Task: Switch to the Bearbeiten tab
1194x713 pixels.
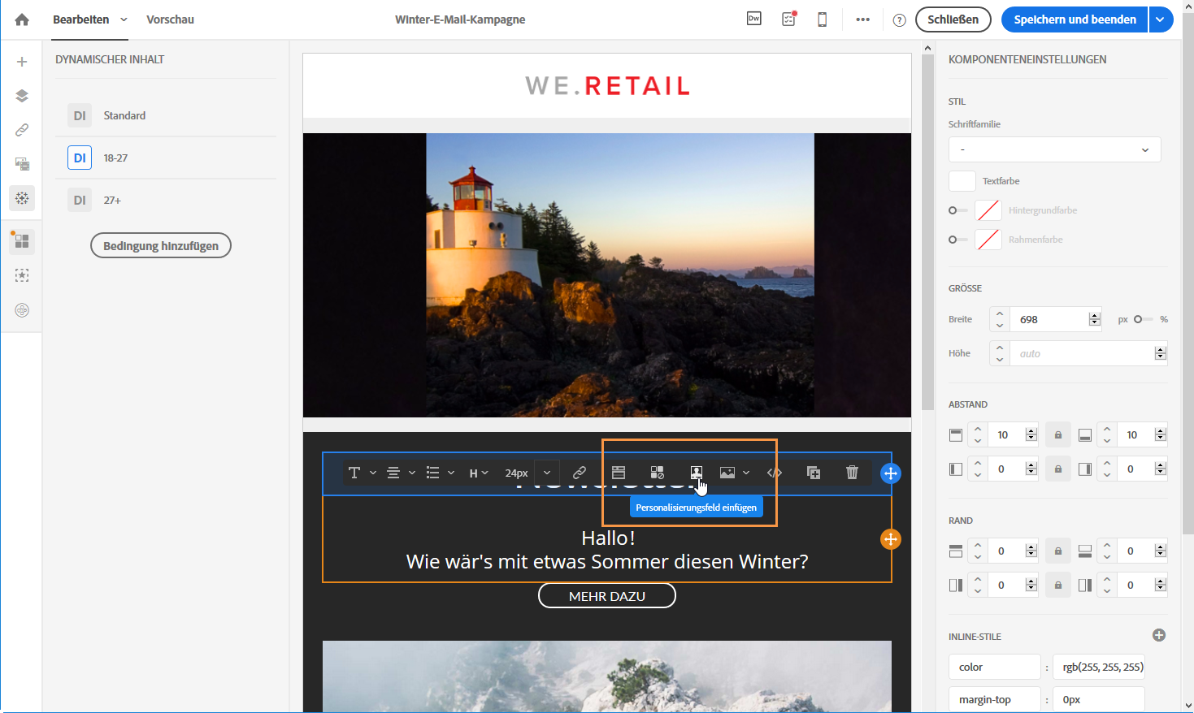Action: pyautogui.click(x=80, y=19)
